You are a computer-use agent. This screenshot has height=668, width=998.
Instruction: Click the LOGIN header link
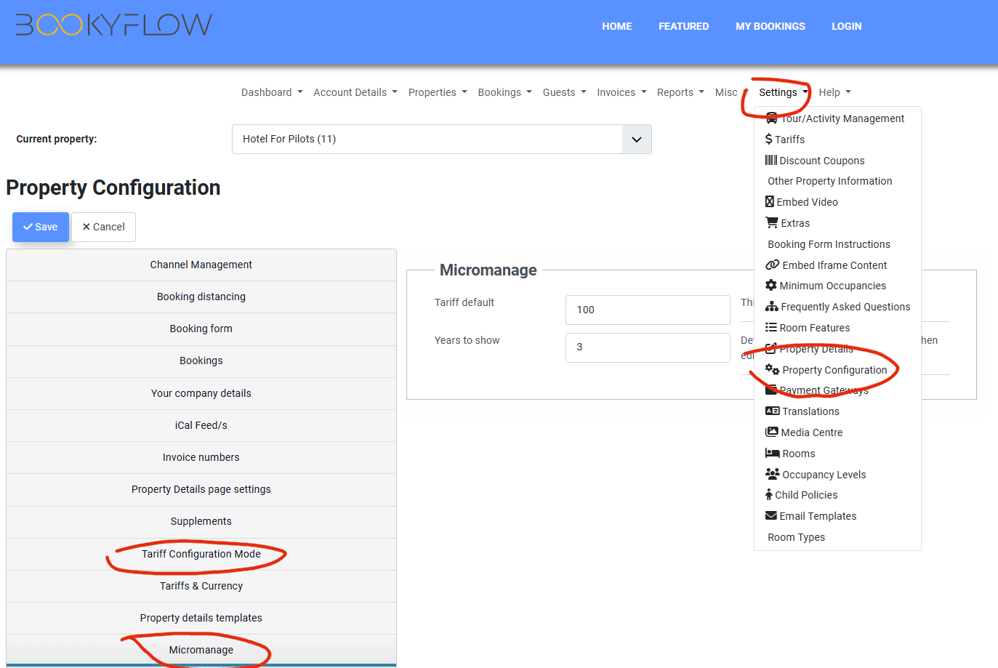point(847,26)
